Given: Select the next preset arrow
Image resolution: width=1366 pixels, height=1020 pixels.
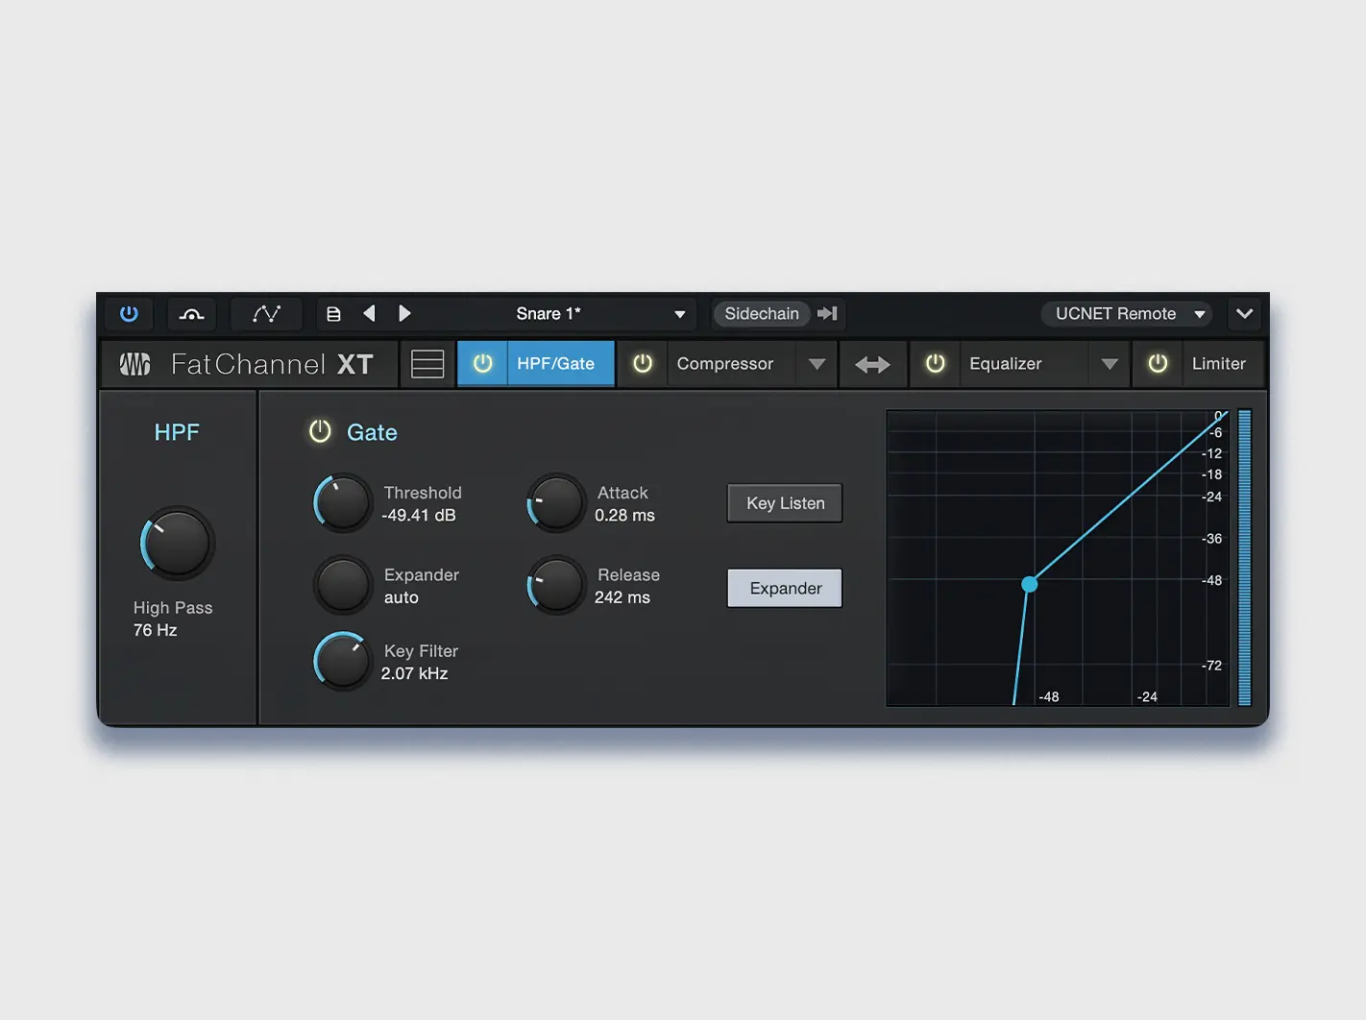Looking at the screenshot, I should [404, 313].
